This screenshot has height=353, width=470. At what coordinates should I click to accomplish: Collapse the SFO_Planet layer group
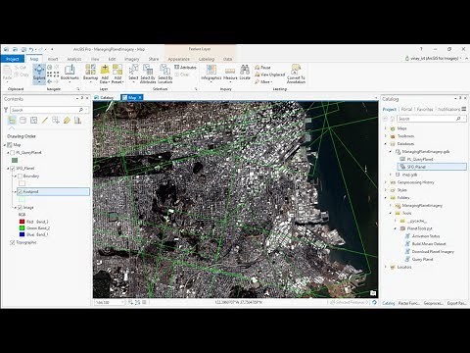pos(8,169)
